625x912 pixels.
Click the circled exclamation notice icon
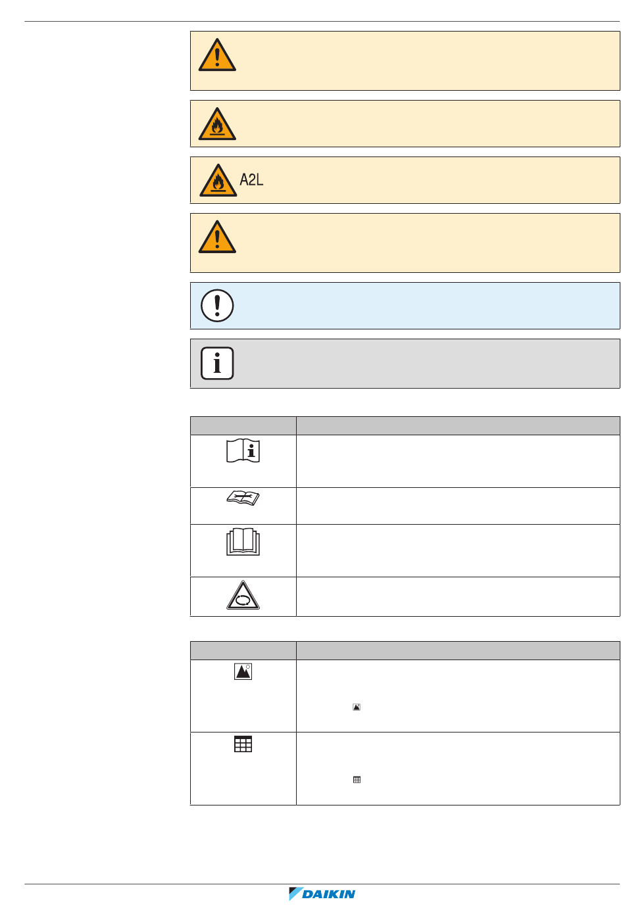pyautogui.click(x=217, y=306)
